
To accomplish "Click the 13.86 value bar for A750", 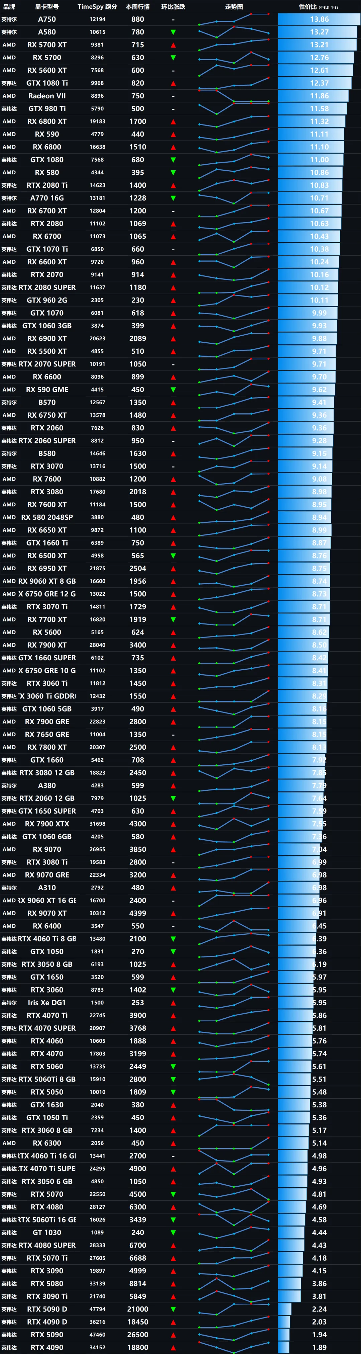I will point(319,19).
